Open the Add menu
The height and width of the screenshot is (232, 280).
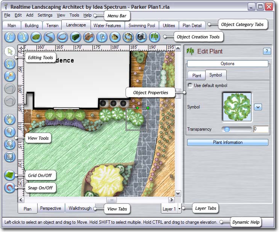point(30,15)
